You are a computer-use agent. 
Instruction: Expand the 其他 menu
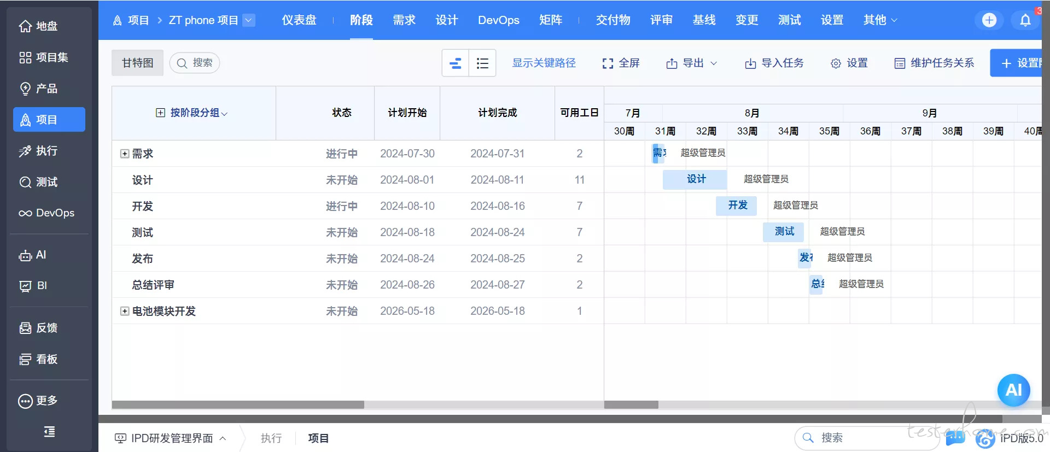tap(880, 20)
